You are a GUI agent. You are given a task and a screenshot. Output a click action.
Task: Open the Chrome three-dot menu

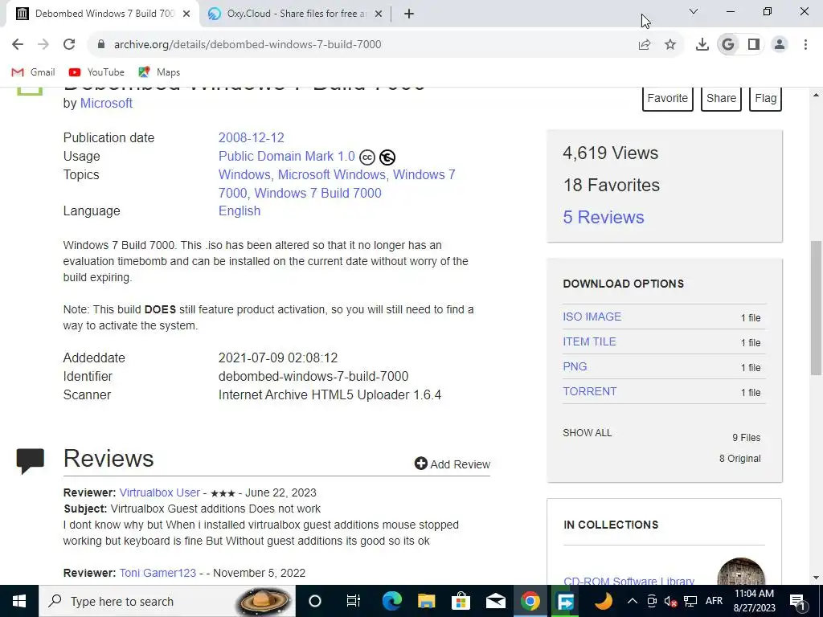(805, 45)
